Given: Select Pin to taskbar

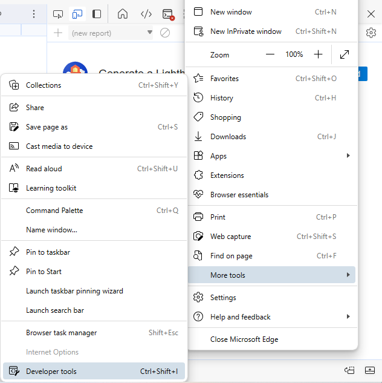Looking at the screenshot, I should (x=94, y=252).
